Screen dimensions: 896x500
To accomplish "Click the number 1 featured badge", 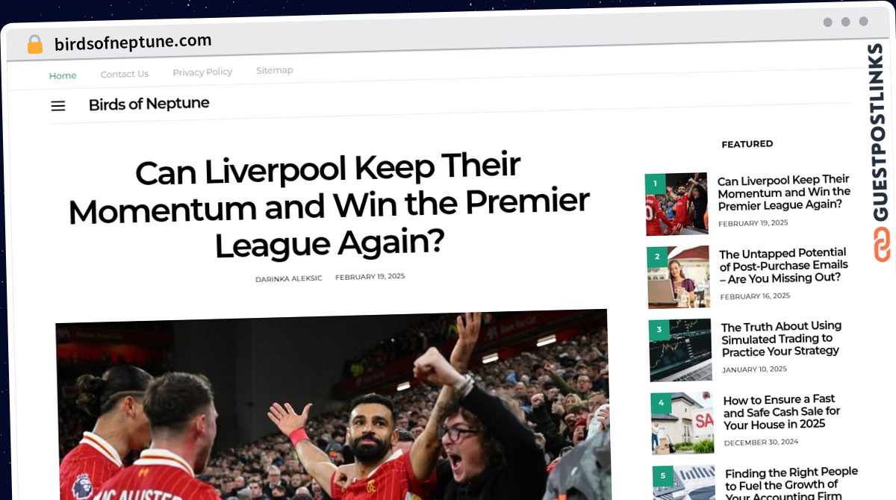I will coord(655,183).
